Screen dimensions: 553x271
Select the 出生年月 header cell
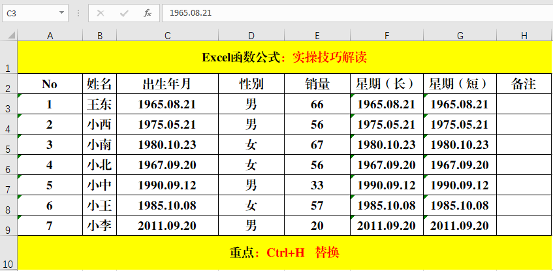tap(168, 84)
